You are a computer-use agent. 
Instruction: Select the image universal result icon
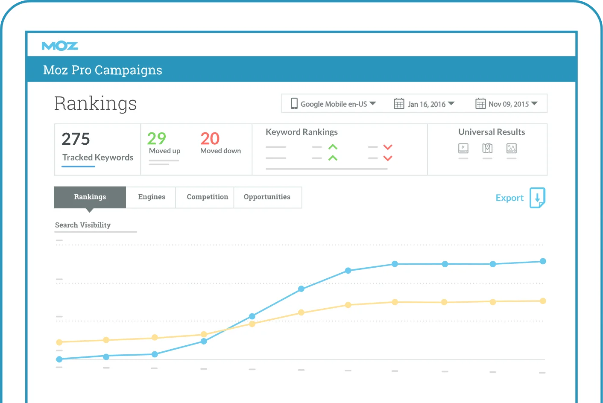511,149
